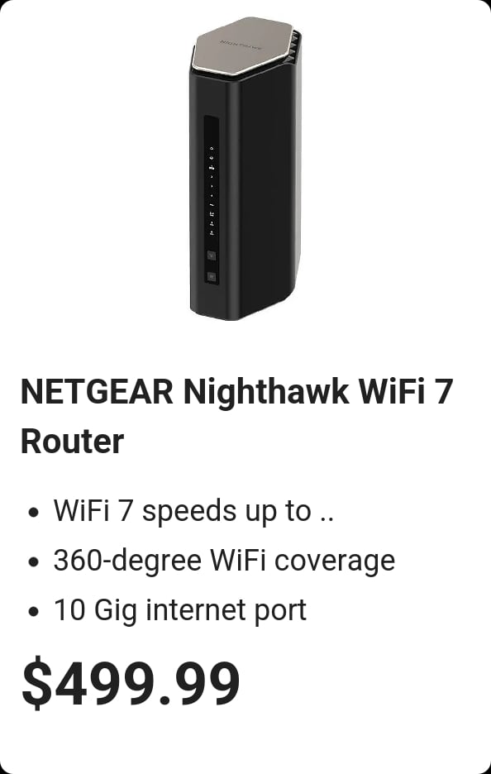Click the upper square button on router front
Viewport: 491px width, 774px height.
[212, 256]
